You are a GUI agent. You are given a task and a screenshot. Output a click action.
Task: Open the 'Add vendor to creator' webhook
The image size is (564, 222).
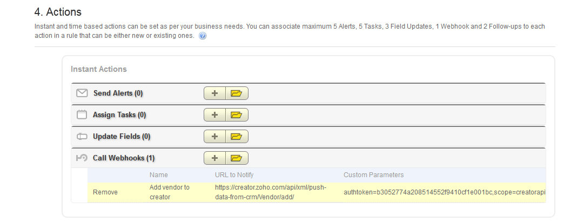[169, 192]
